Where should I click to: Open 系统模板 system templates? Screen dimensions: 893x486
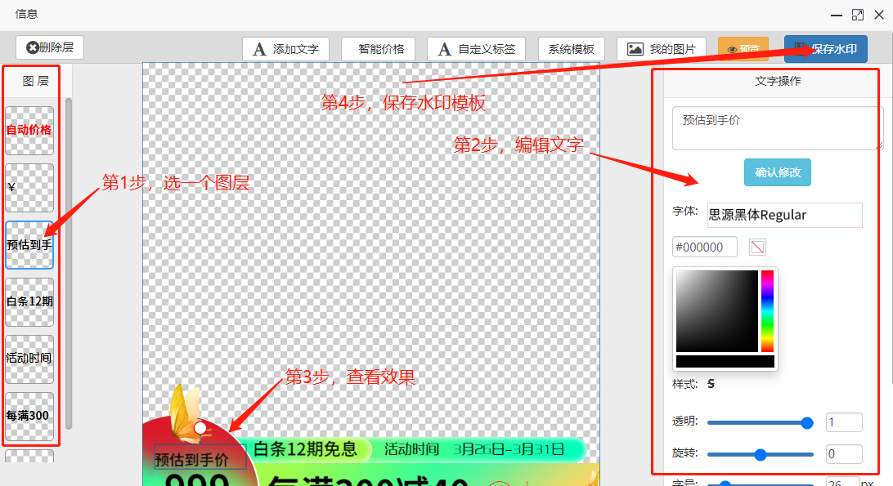[571, 49]
